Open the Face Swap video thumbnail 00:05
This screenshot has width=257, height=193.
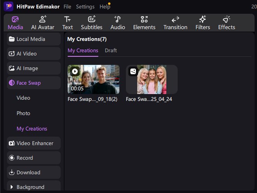pos(94,80)
